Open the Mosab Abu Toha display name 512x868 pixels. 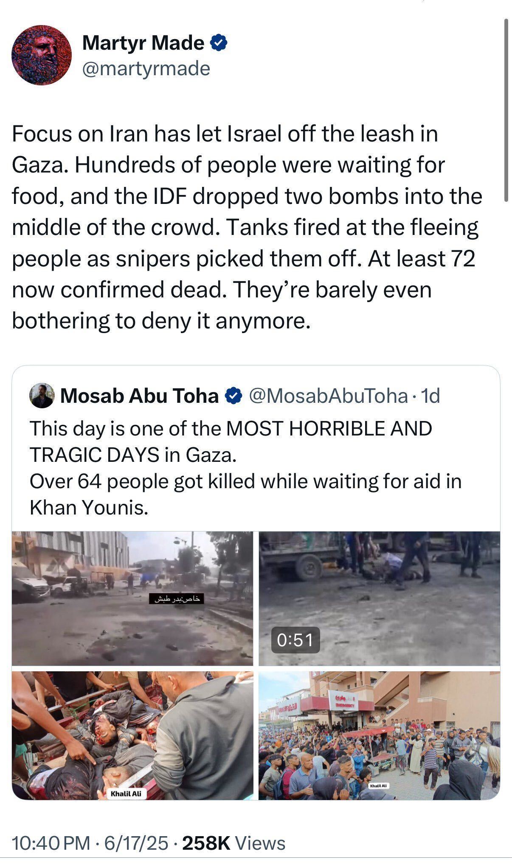pyautogui.click(x=139, y=396)
